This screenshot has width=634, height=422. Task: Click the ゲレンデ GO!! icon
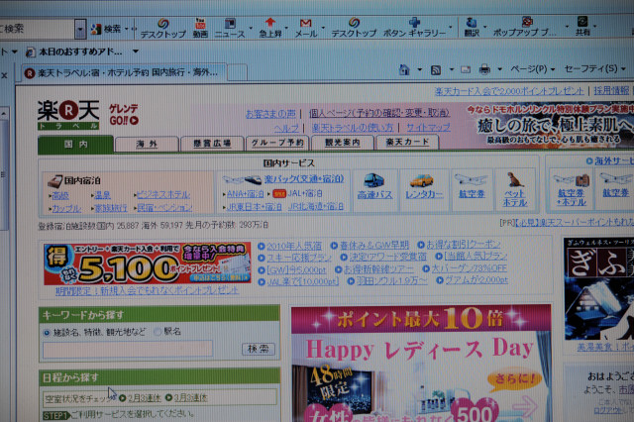click(x=124, y=114)
